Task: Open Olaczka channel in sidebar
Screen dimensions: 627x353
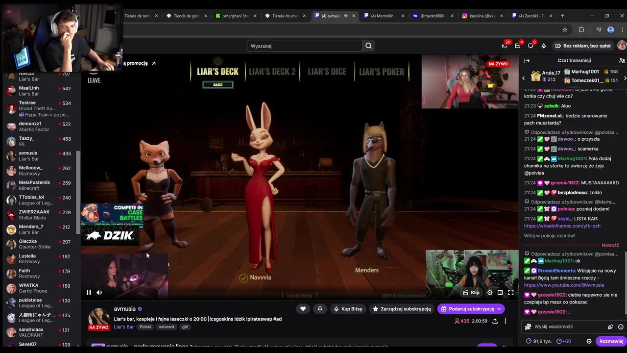Action: pos(40,244)
